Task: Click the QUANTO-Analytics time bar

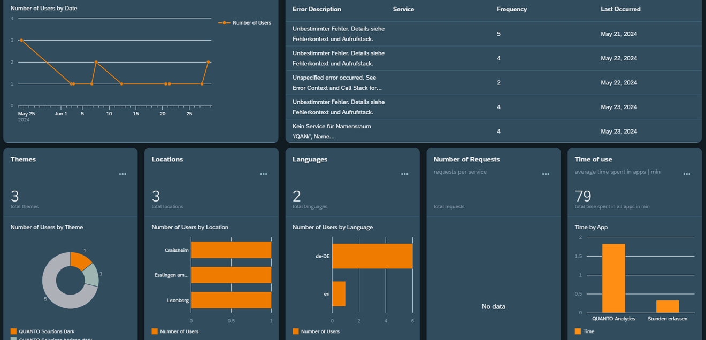Action: click(x=613, y=279)
